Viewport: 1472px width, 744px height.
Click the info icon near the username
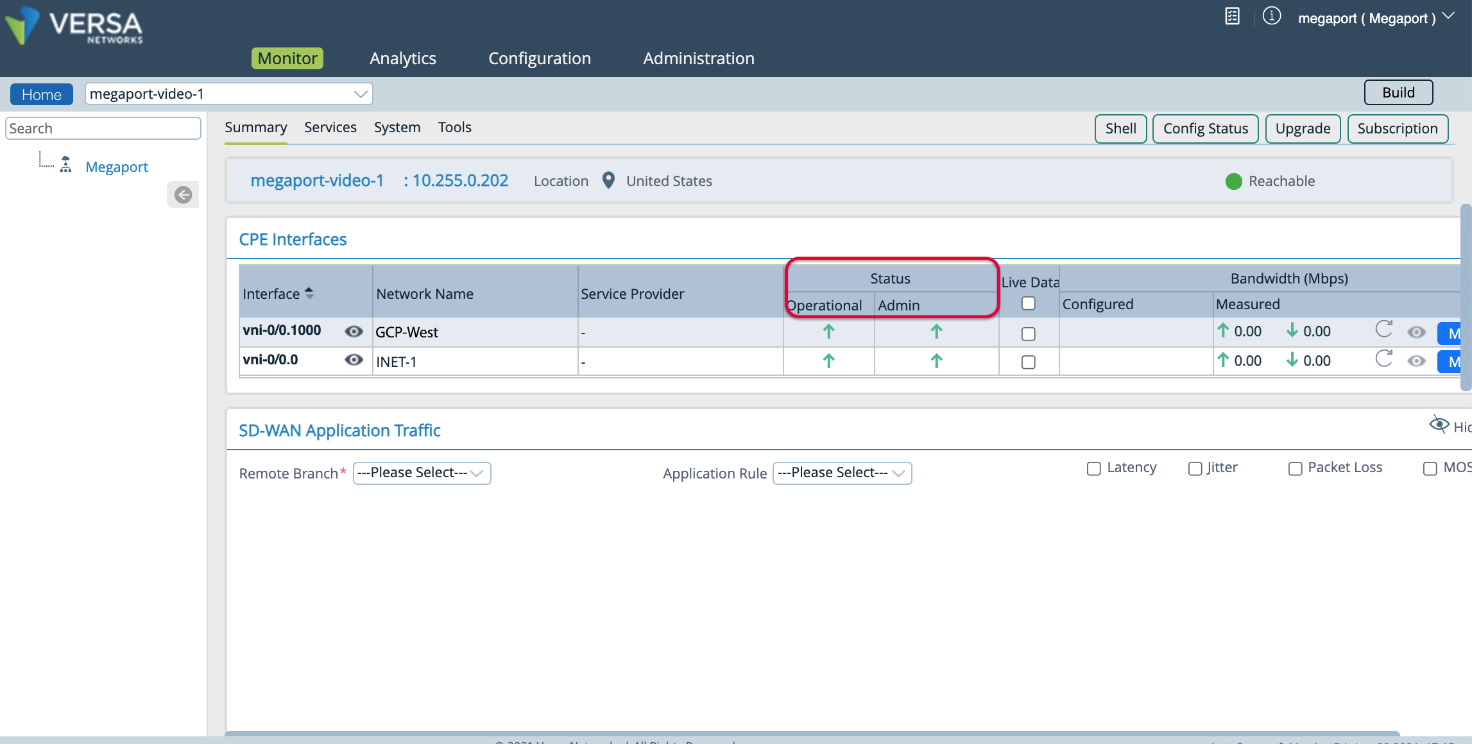click(x=1271, y=16)
